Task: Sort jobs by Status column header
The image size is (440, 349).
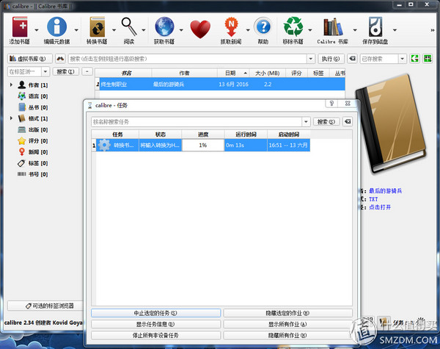Action: (160, 134)
